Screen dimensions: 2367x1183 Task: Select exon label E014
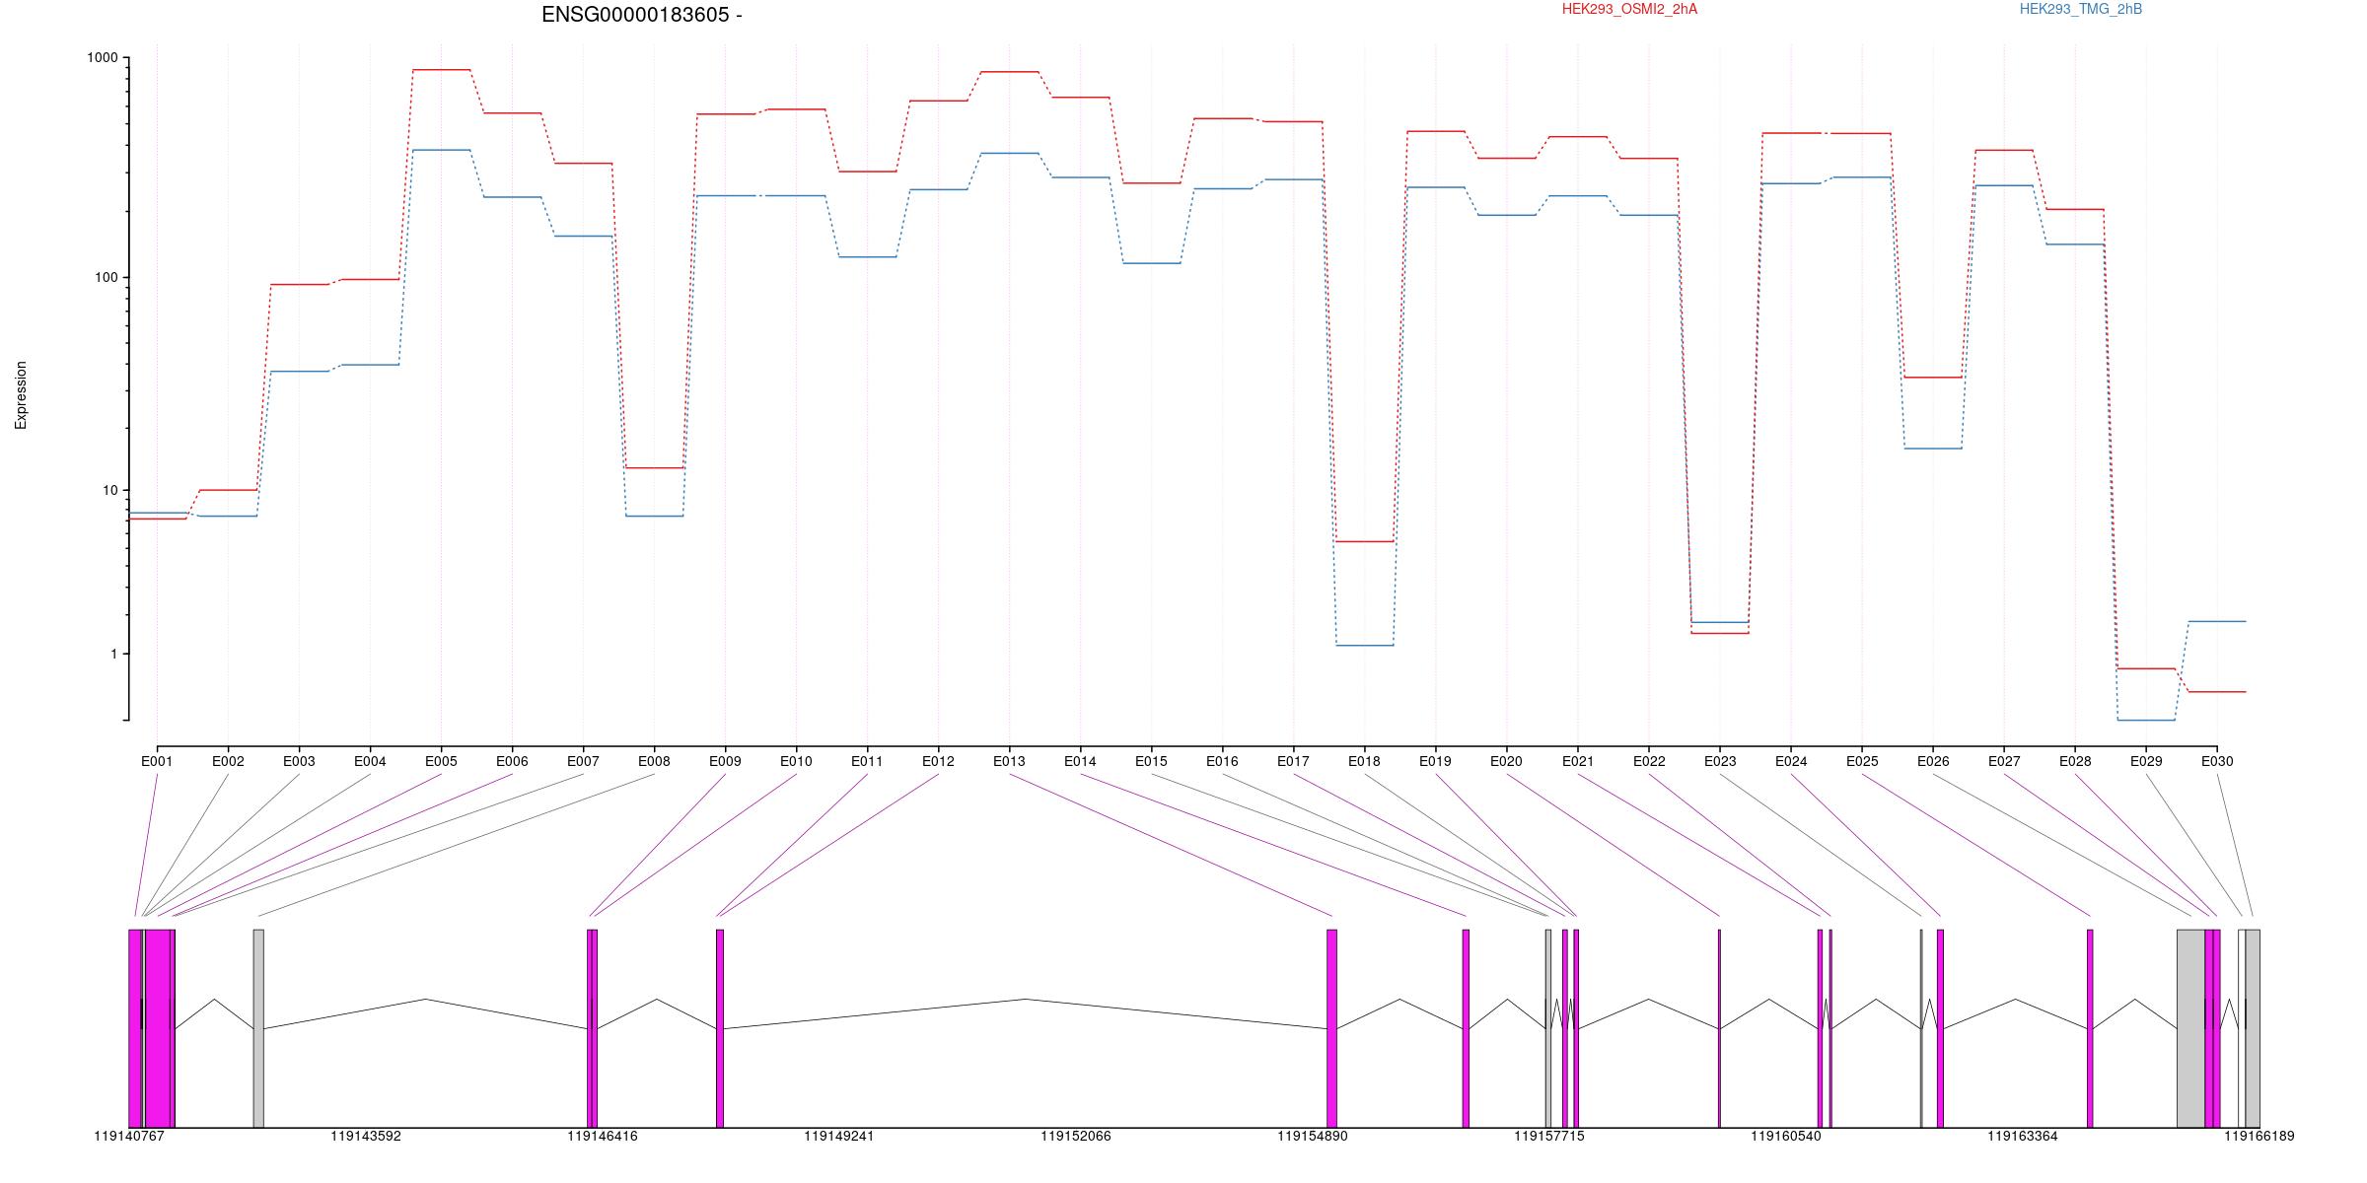1080,761
